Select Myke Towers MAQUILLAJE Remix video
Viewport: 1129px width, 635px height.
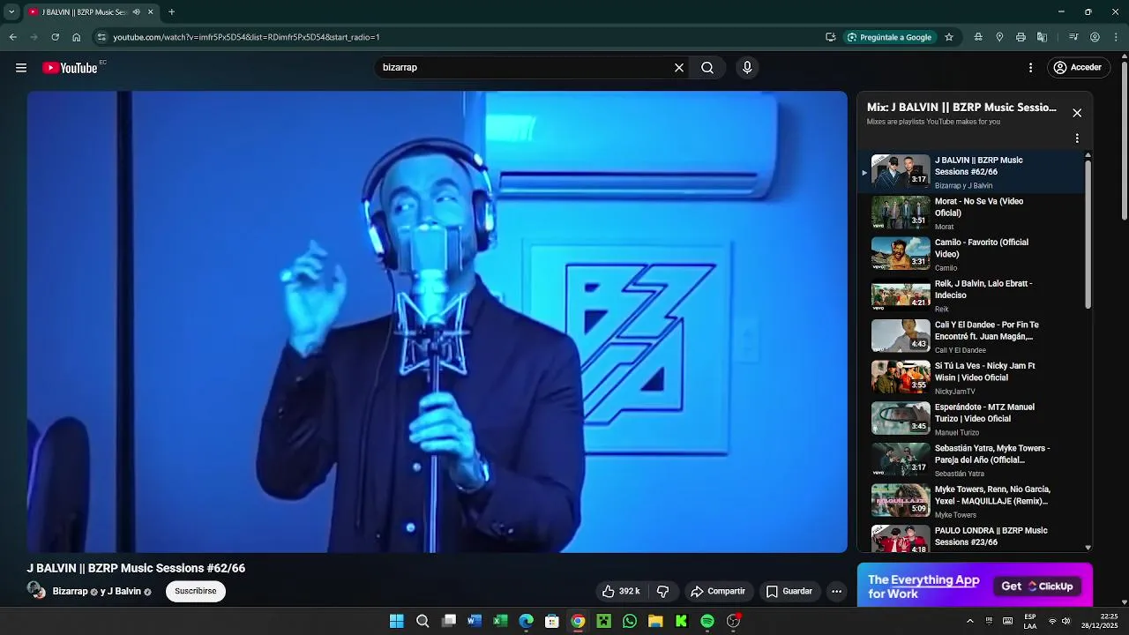click(x=970, y=501)
